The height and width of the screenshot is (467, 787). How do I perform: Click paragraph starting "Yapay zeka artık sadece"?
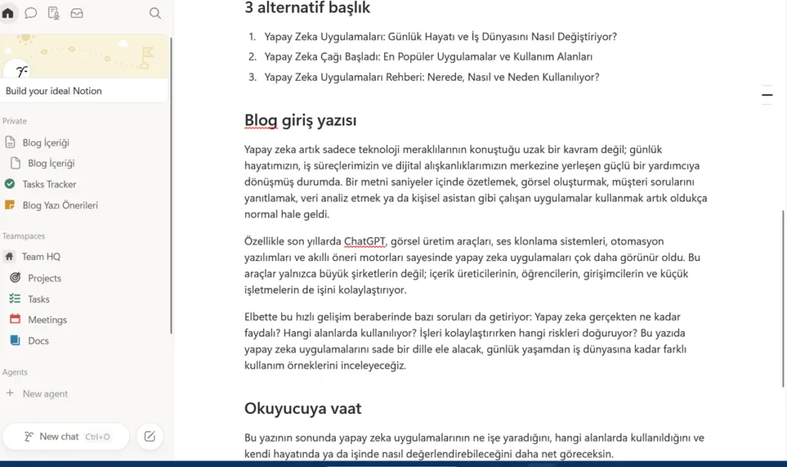(476, 181)
